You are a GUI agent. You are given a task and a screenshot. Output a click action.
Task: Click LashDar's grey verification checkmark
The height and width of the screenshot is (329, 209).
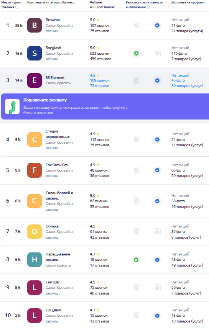157,288
